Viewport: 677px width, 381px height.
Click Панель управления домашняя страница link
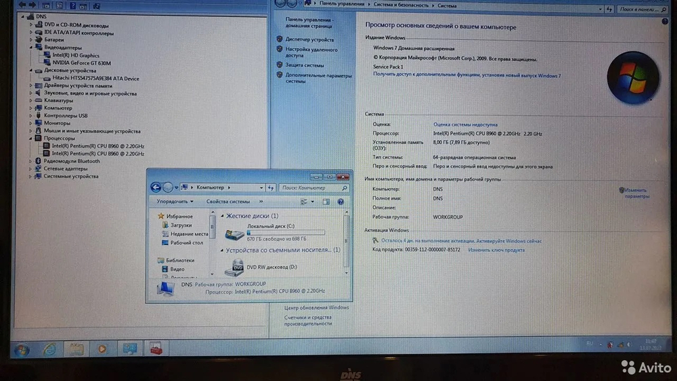[309, 23]
